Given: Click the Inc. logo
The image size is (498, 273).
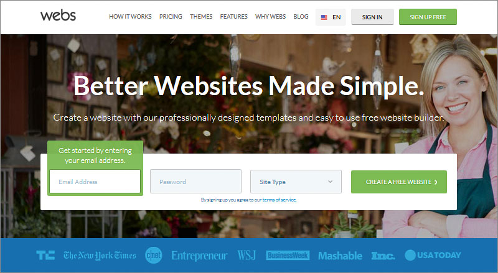Looking at the screenshot, I should pyautogui.click(x=383, y=256).
